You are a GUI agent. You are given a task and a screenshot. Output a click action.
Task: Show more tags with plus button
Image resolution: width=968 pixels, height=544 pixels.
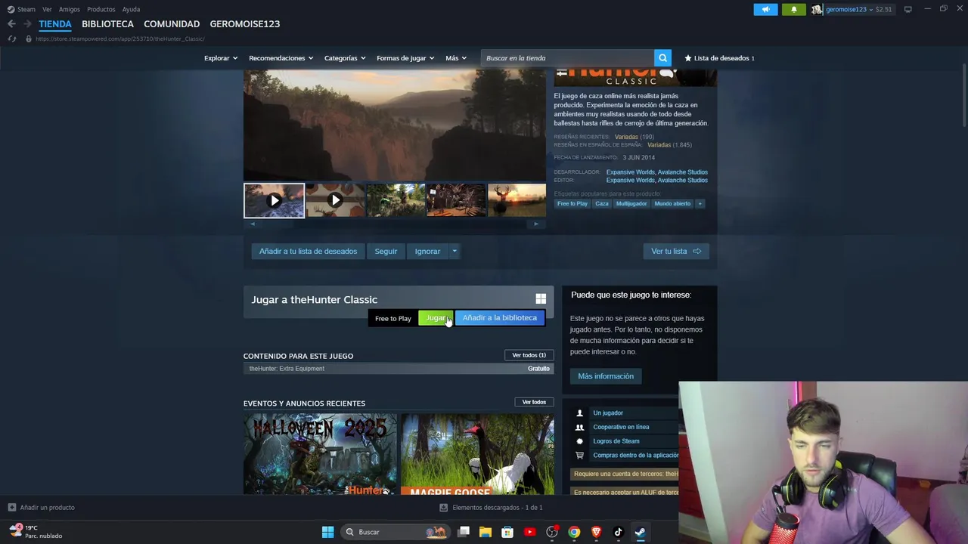tap(700, 203)
